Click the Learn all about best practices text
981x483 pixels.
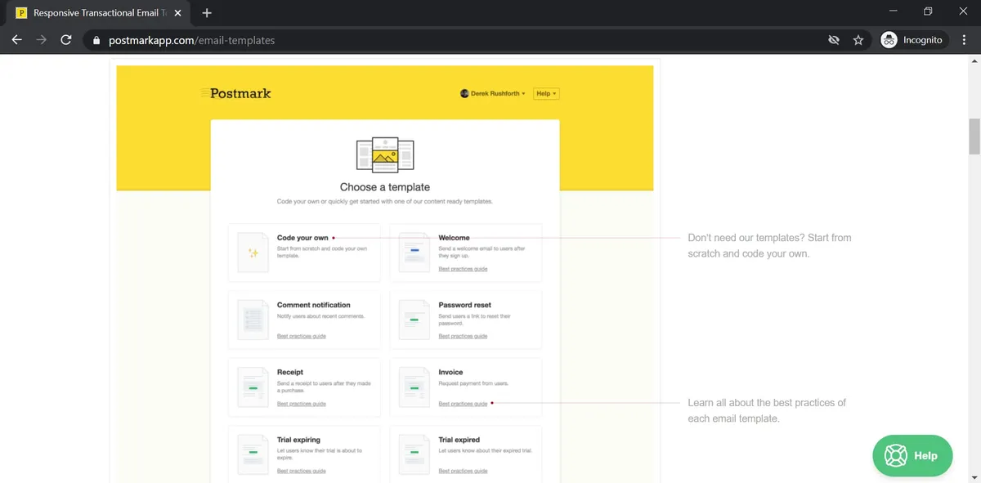767,410
